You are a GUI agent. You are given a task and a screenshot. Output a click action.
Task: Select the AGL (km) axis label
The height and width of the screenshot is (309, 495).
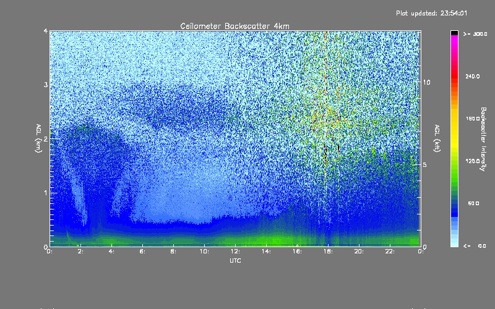pyautogui.click(x=38, y=138)
